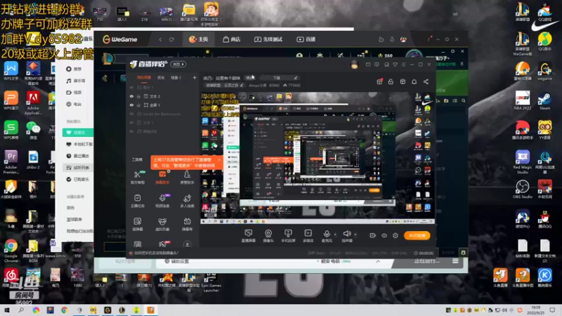Select the 文本 2 source row

[164, 96]
